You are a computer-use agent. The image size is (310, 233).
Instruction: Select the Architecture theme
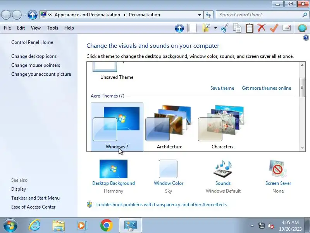pyautogui.click(x=169, y=127)
